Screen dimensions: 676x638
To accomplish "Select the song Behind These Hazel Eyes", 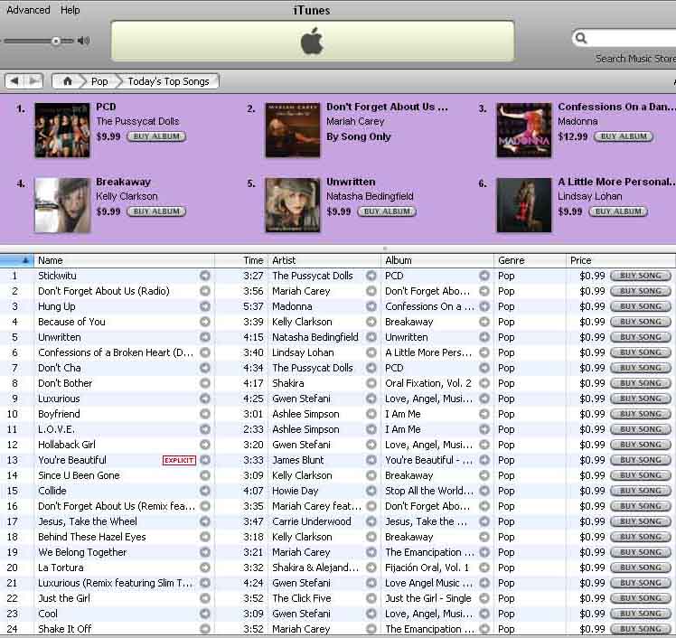I will tap(92, 537).
